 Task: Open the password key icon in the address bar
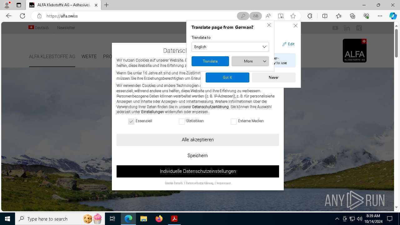coord(243,16)
